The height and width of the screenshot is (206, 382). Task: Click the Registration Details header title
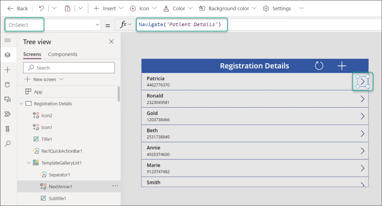(x=254, y=66)
